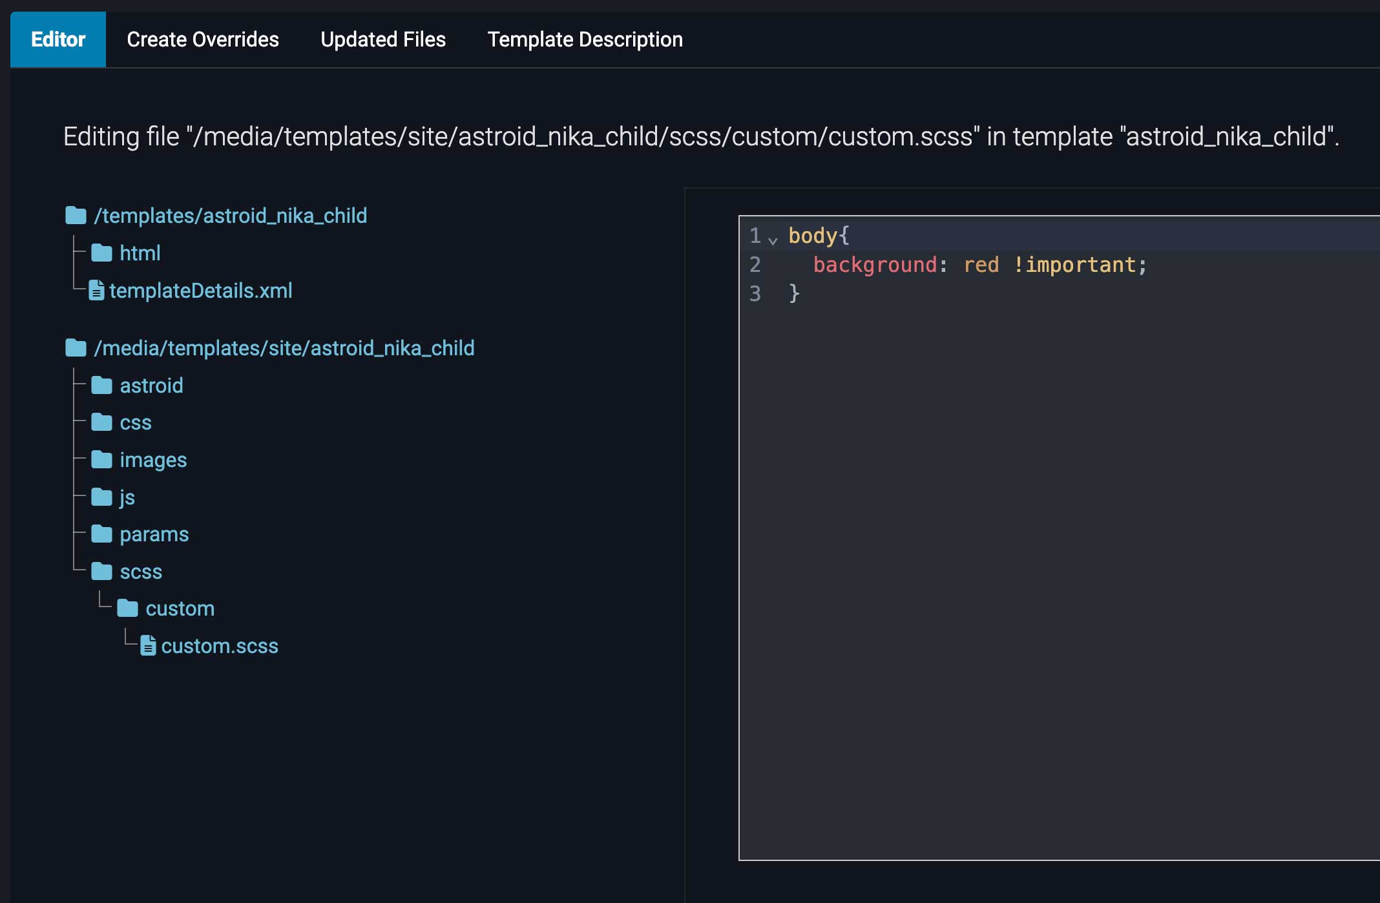Click folder icon for /templates/astroid_nika_child
Screen dimensions: 1380x903
coord(76,215)
